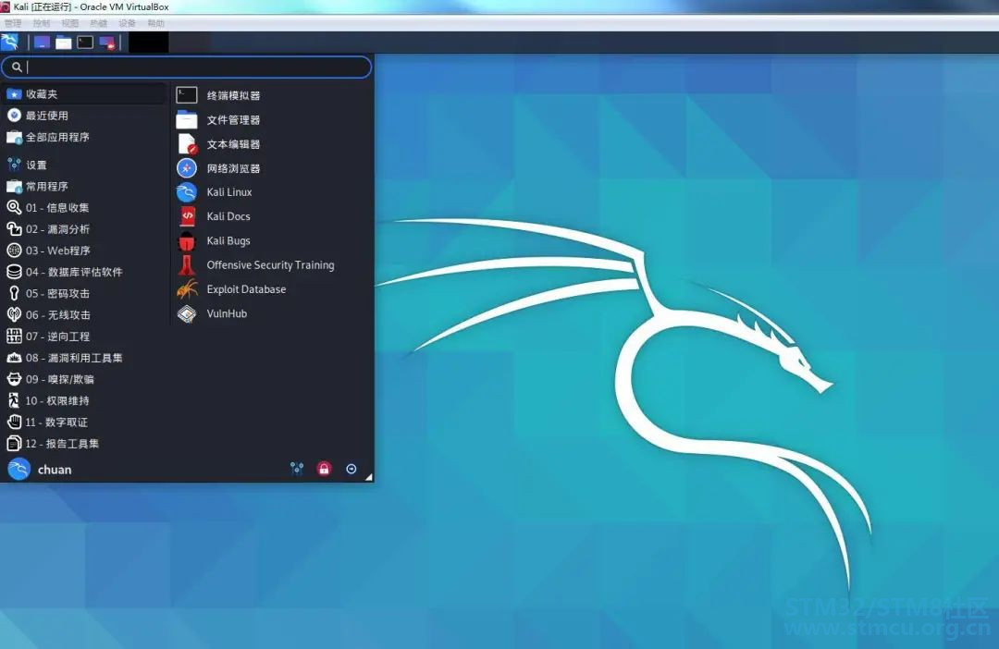
Task: Select the 最近使用 (Recently Used) category
Action: click(46, 116)
